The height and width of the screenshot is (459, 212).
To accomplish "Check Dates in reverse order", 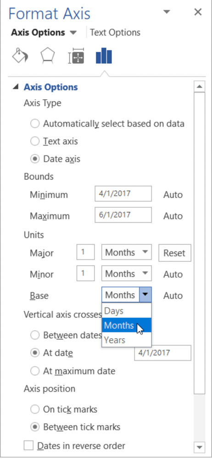I will (28, 446).
